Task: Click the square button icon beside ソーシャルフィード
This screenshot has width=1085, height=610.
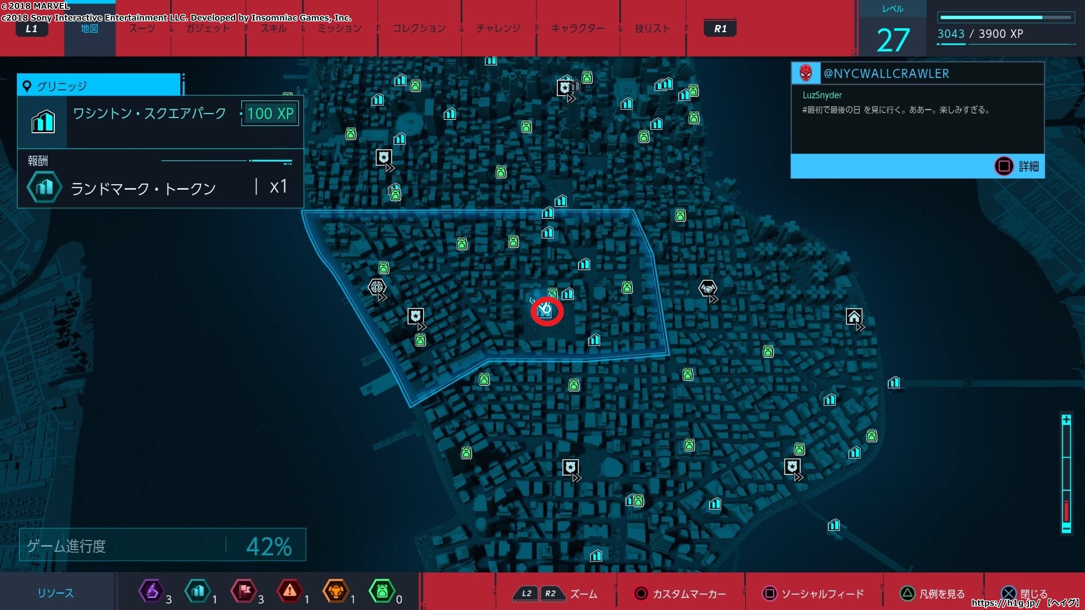Action: click(769, 594)
